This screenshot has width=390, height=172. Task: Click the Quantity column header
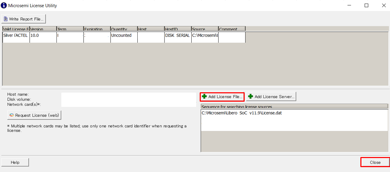click(x=124, y=29)
